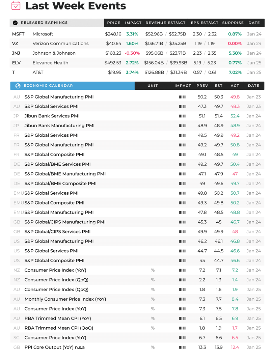Click actual value 8.4 for Monthly CPI
This screenshot has width=272, height=360.
[x=235, y=299]
